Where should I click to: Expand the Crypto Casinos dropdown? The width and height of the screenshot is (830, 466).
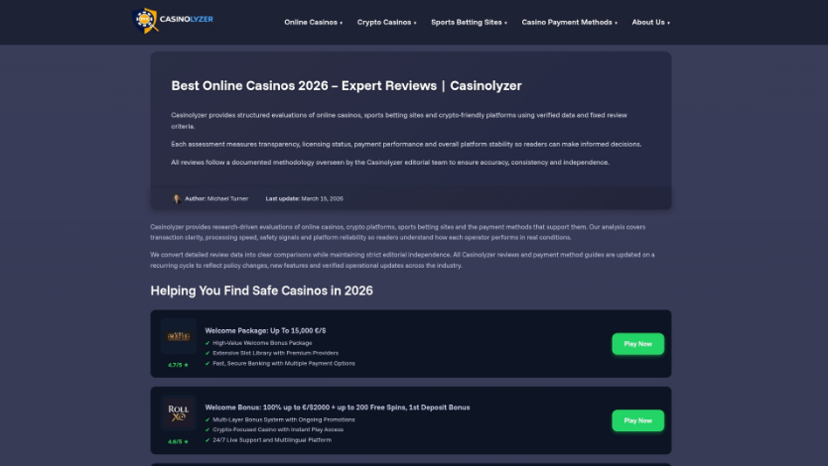pos(386,22)
